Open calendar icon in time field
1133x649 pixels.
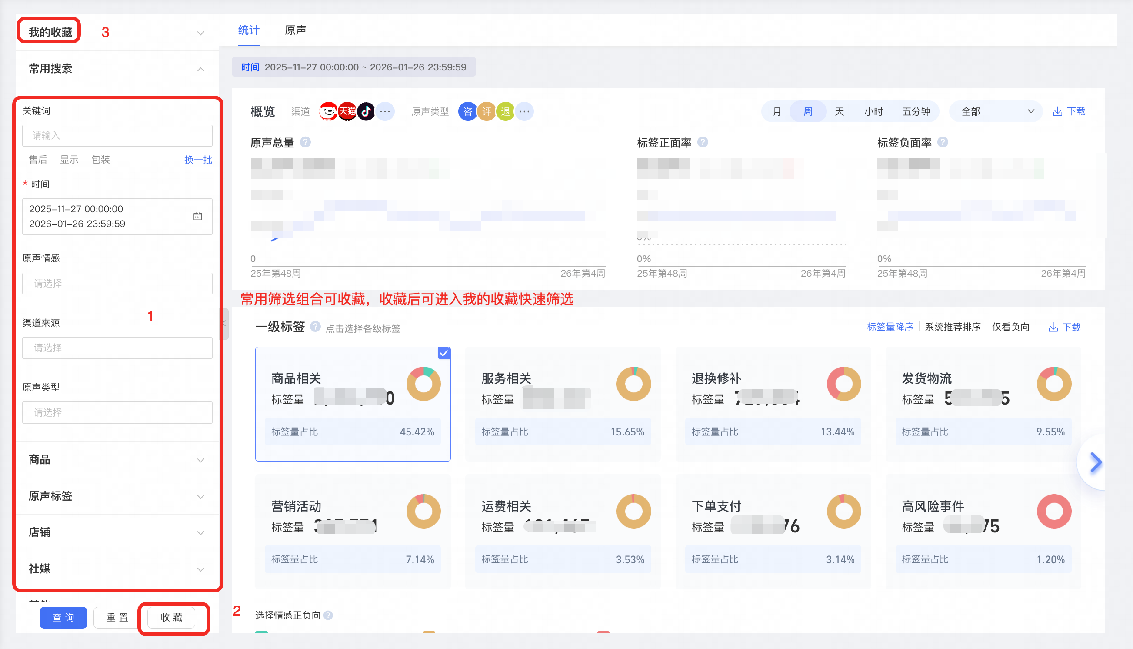point(198,217)
